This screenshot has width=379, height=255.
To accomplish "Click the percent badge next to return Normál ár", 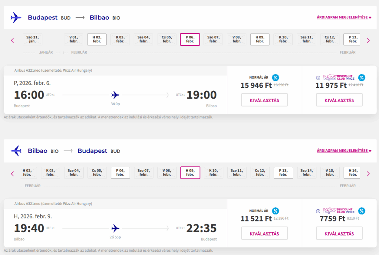I will point(275,211).
